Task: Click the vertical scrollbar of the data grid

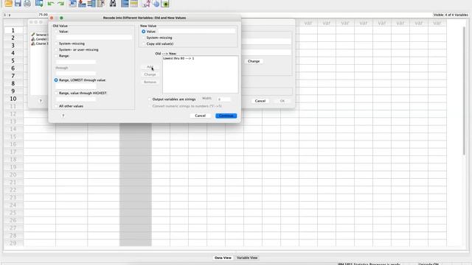Action: coord(464,90)
